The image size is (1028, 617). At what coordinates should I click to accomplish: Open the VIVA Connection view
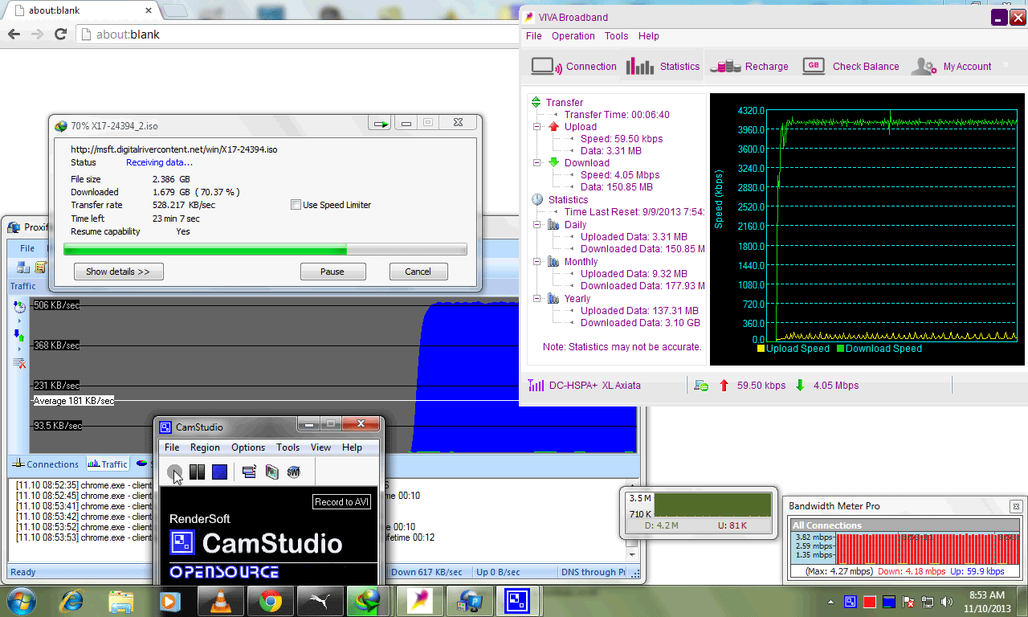[x=573, y=67]
